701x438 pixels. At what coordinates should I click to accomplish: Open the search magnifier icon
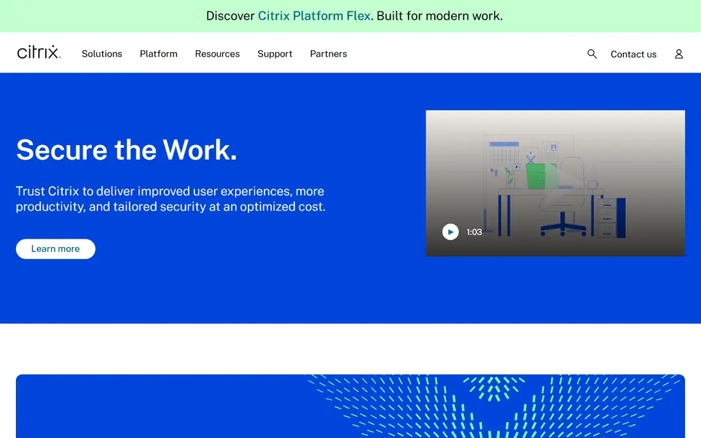(x=592, y=54)
